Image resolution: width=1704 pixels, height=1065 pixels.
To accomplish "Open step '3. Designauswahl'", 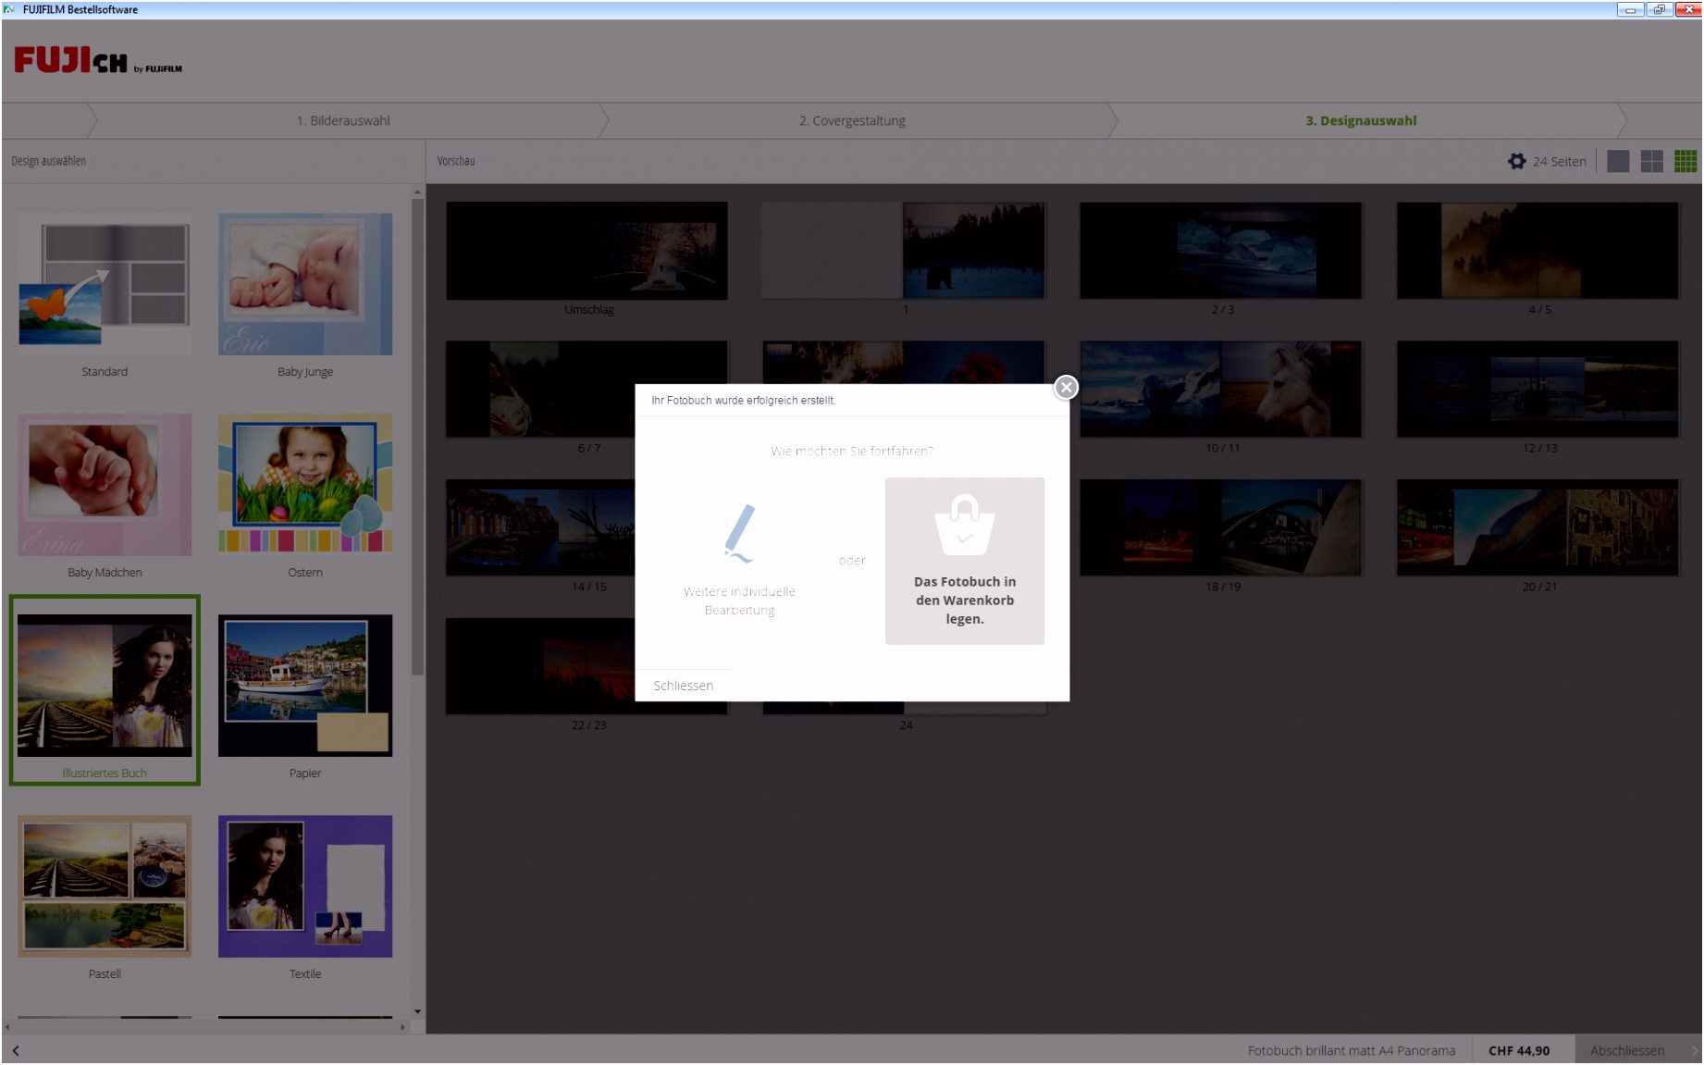I will point(1361,120).
